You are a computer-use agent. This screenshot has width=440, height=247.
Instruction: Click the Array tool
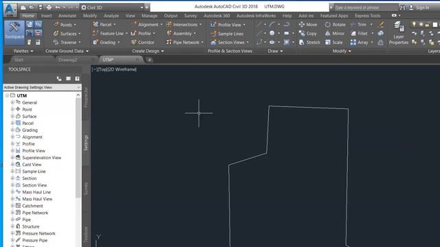[x=359, y=43]
